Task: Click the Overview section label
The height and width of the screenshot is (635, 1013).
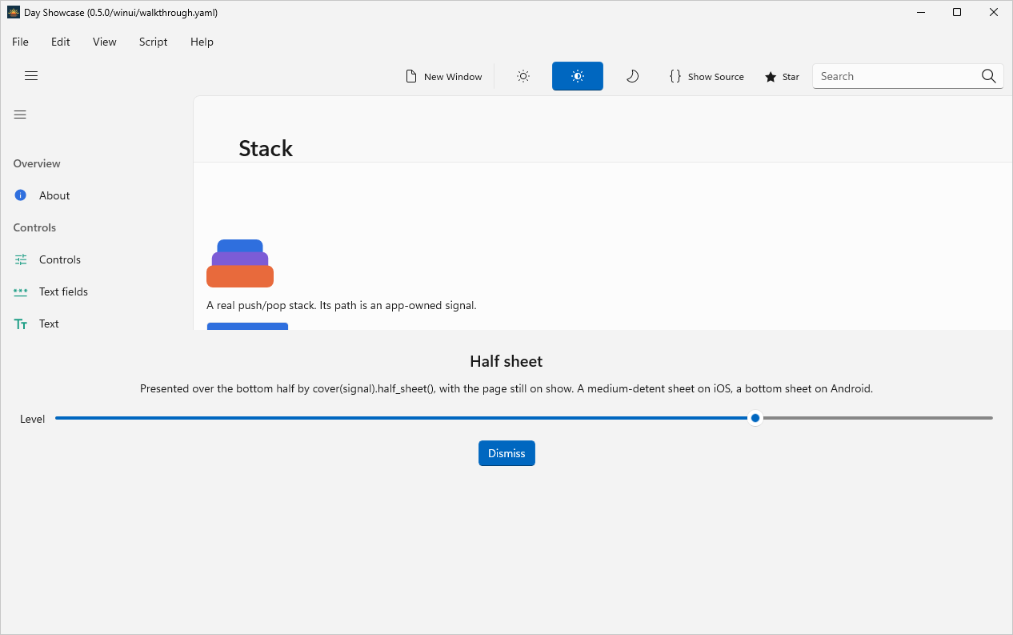Action: 37,163
